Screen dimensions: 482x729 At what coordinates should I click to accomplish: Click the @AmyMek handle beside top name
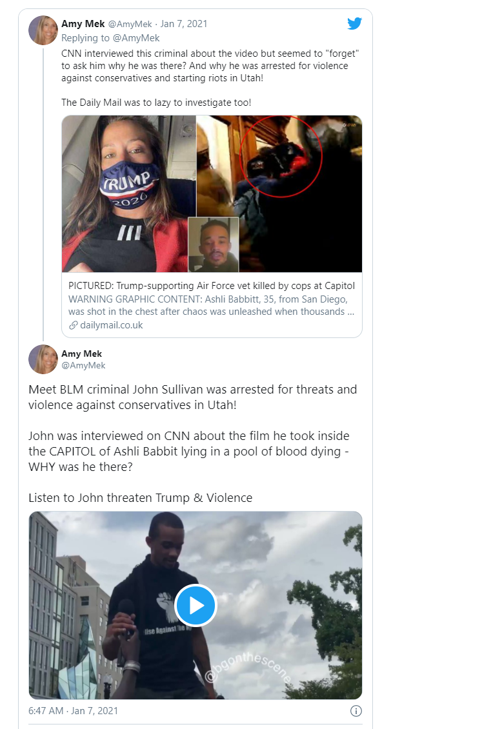click(x=130, y=24)
